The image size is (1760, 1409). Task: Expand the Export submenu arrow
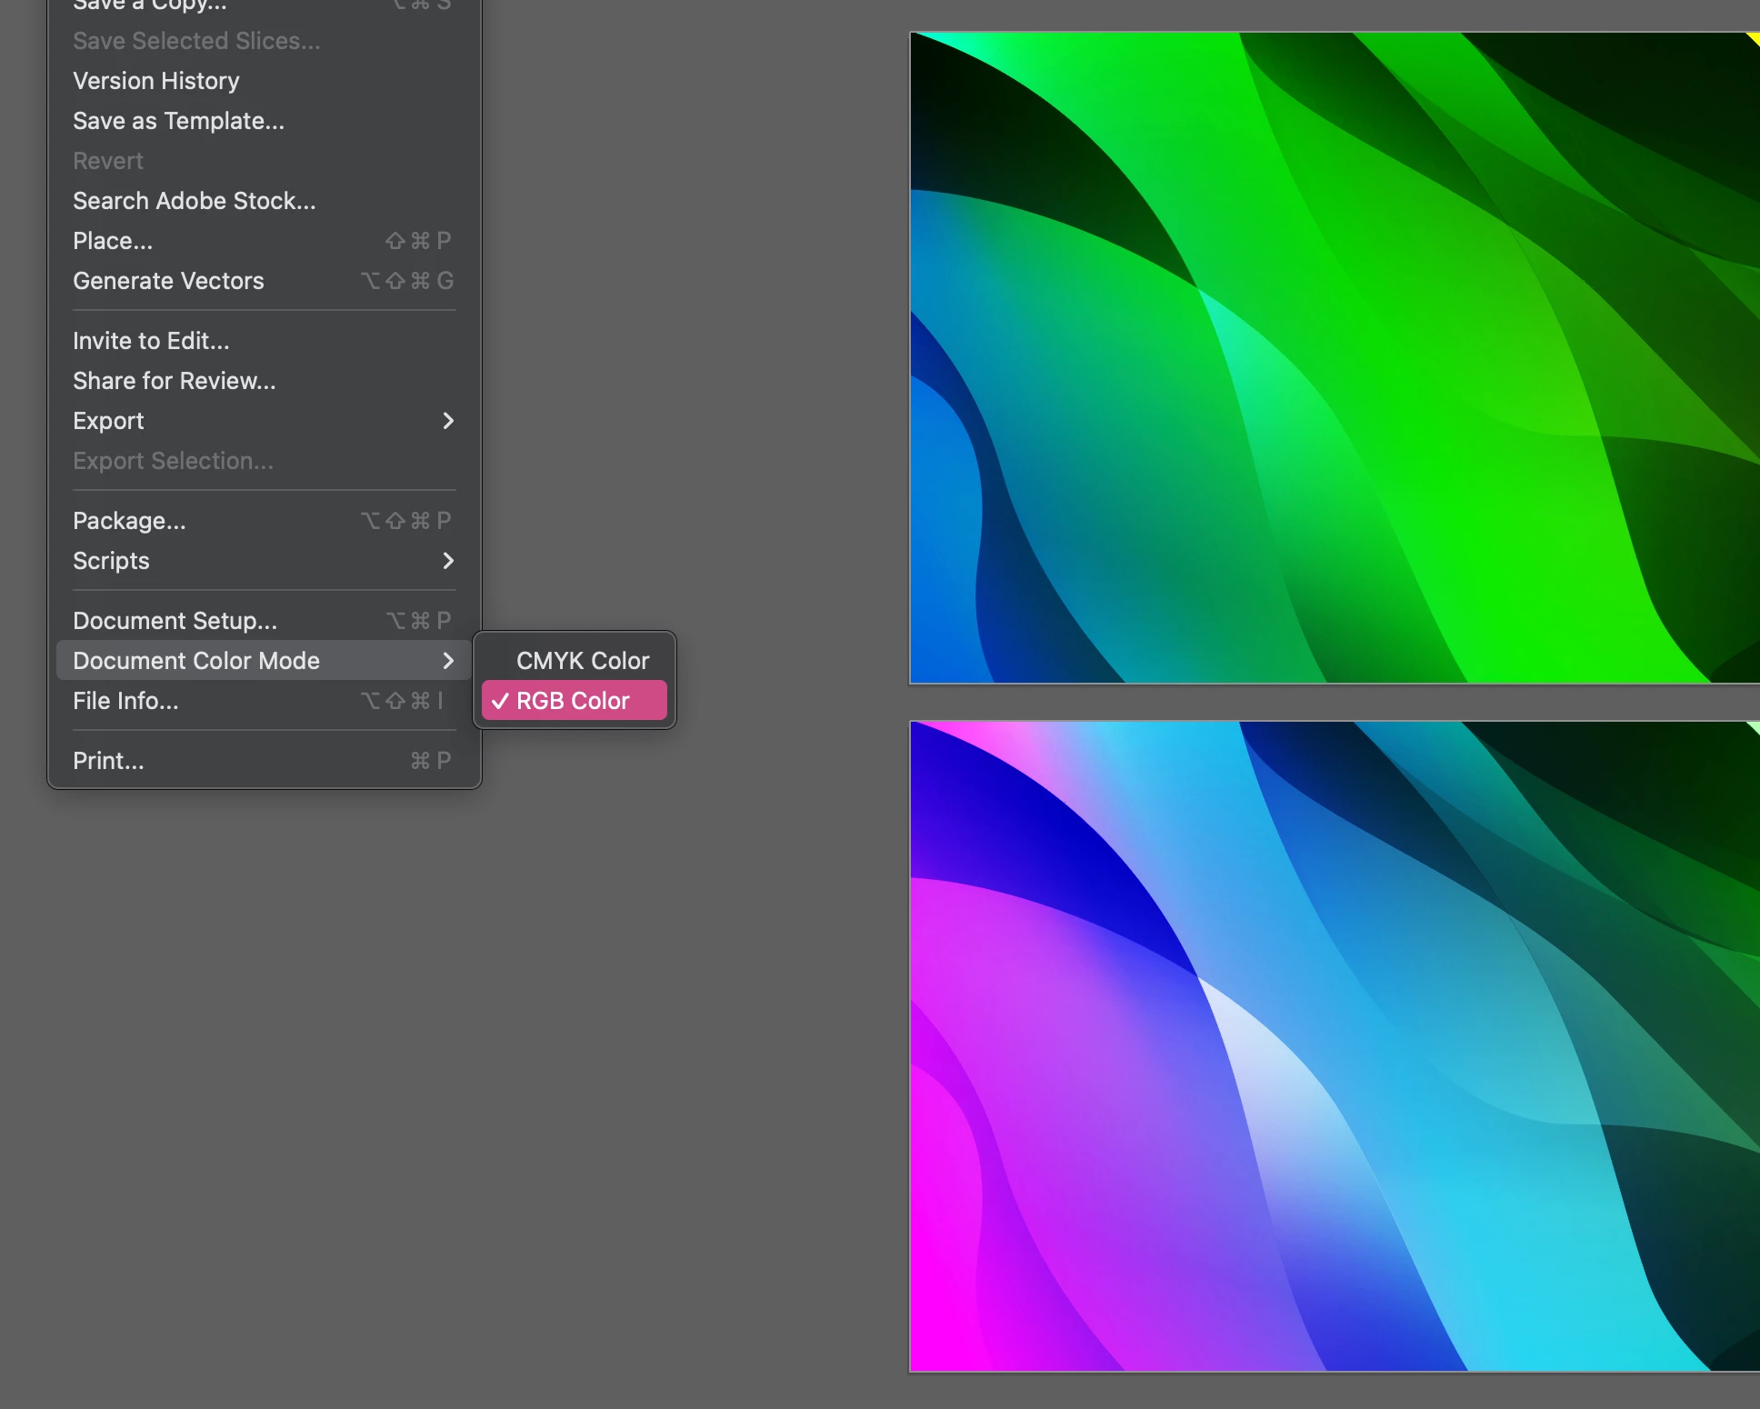click(x=447, y=421)
